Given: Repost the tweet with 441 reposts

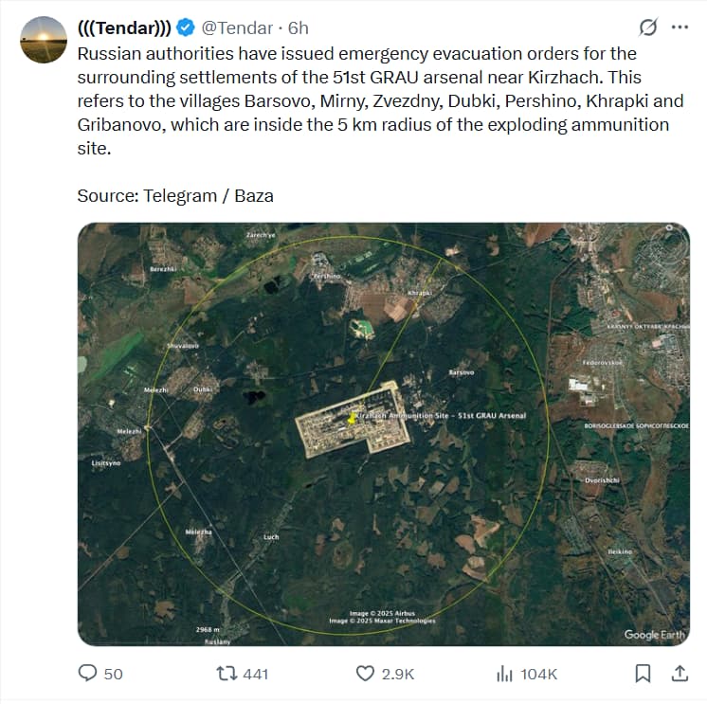Looking at the screenshot, I should click(x=227, y=674).
